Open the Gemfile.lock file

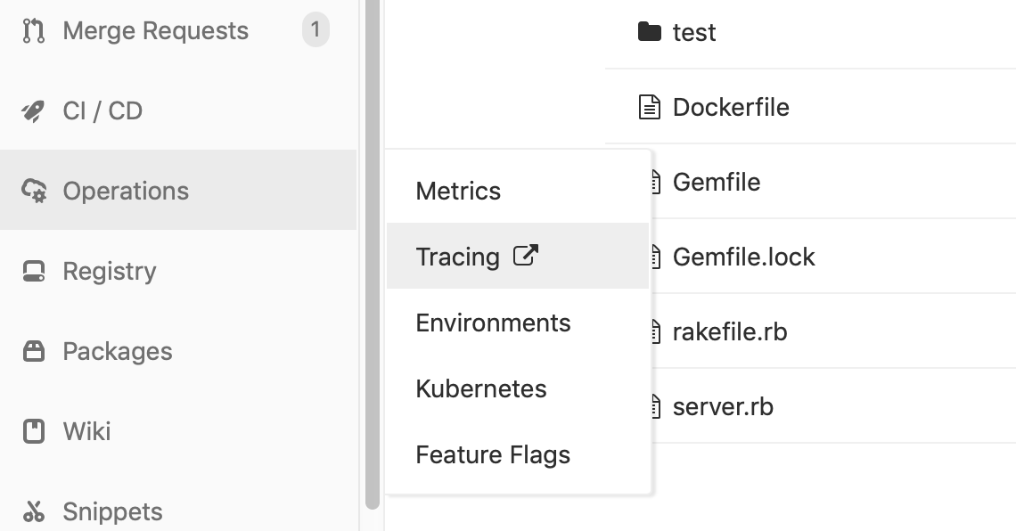click(x=746, y=256)
